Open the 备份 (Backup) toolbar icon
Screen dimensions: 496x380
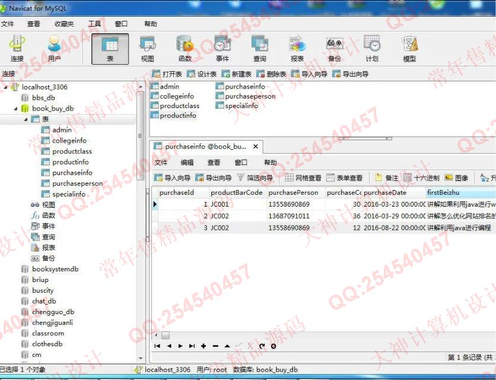335,49
